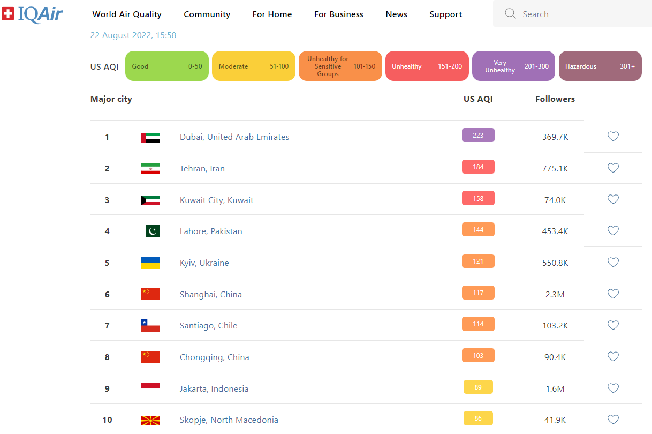Toggle the heart for Shanghai, China
The image size is (652, 434).
613,294
